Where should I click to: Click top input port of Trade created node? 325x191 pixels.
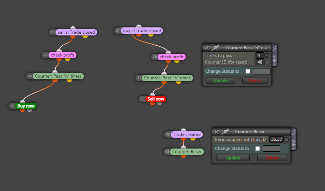(x=183, y=130)
